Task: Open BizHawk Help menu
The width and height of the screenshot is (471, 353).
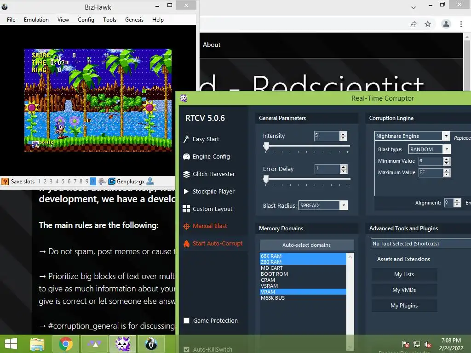Action: coord(158,19)
